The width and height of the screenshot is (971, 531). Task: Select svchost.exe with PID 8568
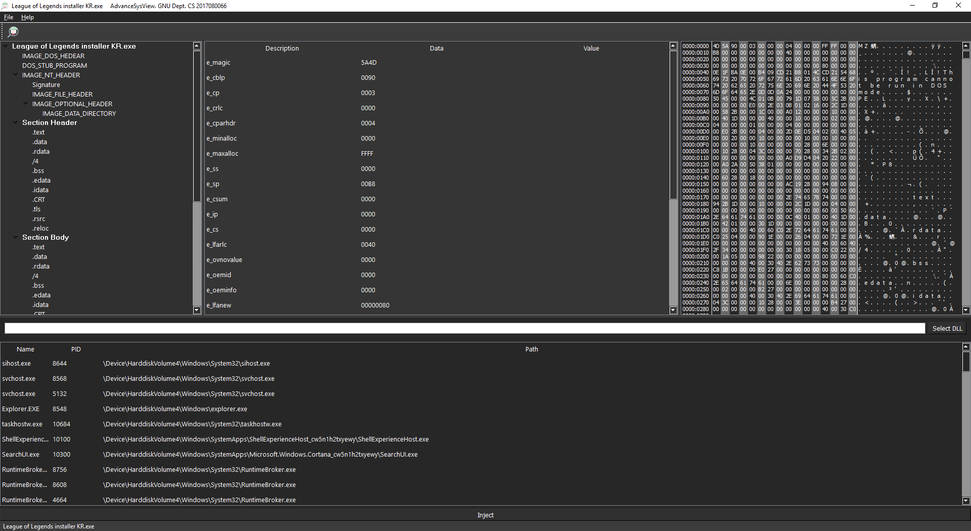pos(480,379)
